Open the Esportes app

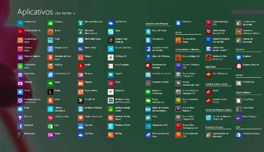(25, 118)
